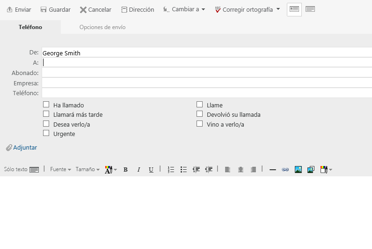The height and width of the screenshot is (249, 372).
Task: Select the plain lines layout view icon
Action: pyautogui.click(x=310, y=9)
